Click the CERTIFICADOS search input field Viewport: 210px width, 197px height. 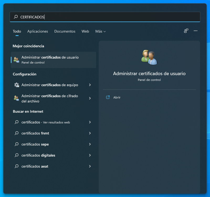[x=105, y=17]
